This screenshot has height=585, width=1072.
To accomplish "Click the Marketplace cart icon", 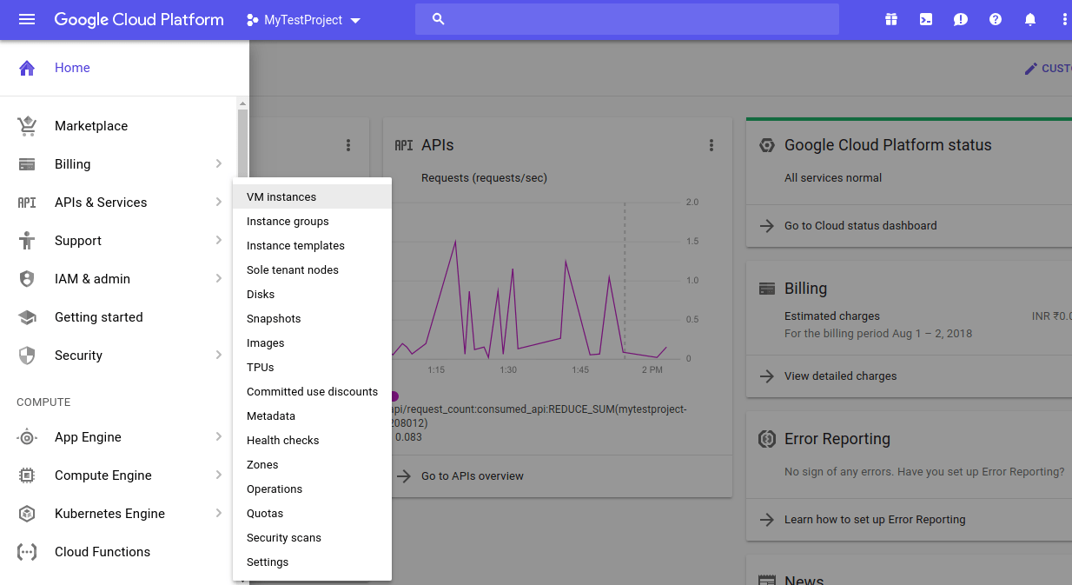I will pos(27,126).
